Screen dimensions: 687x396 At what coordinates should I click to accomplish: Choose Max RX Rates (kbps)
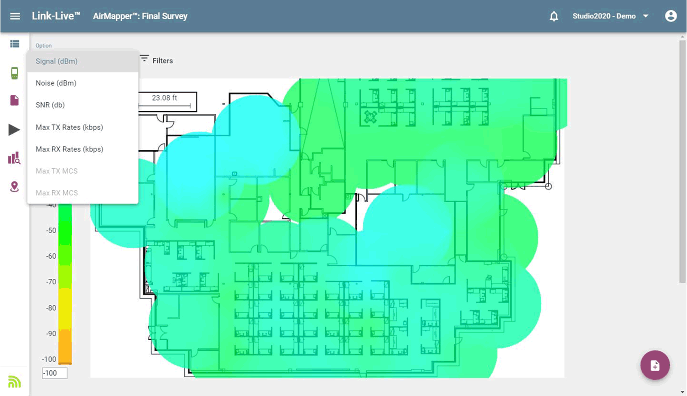click(x=83, y=149)
